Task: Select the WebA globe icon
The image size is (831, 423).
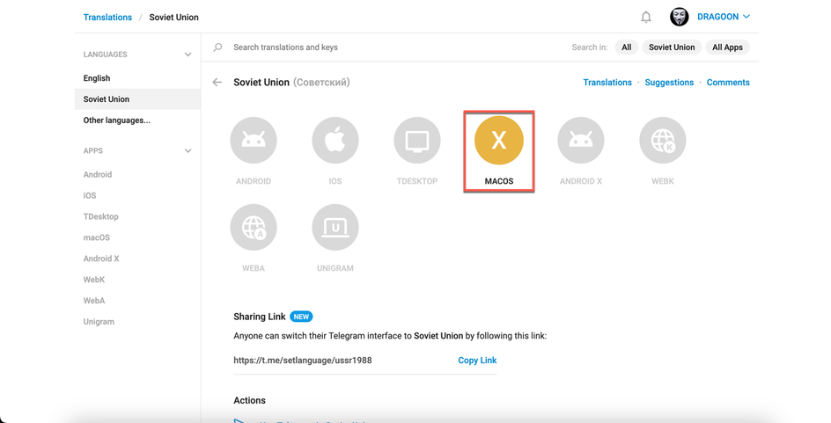Action: pos(254,227)
